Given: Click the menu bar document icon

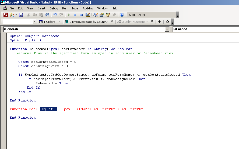Looking at the screenshot, I should pos(5,8).
